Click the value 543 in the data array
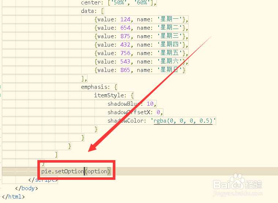The image size is (278, 203). (x=125, y=62)
